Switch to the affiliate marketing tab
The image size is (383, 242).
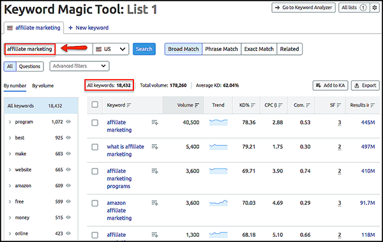point(34,28)
